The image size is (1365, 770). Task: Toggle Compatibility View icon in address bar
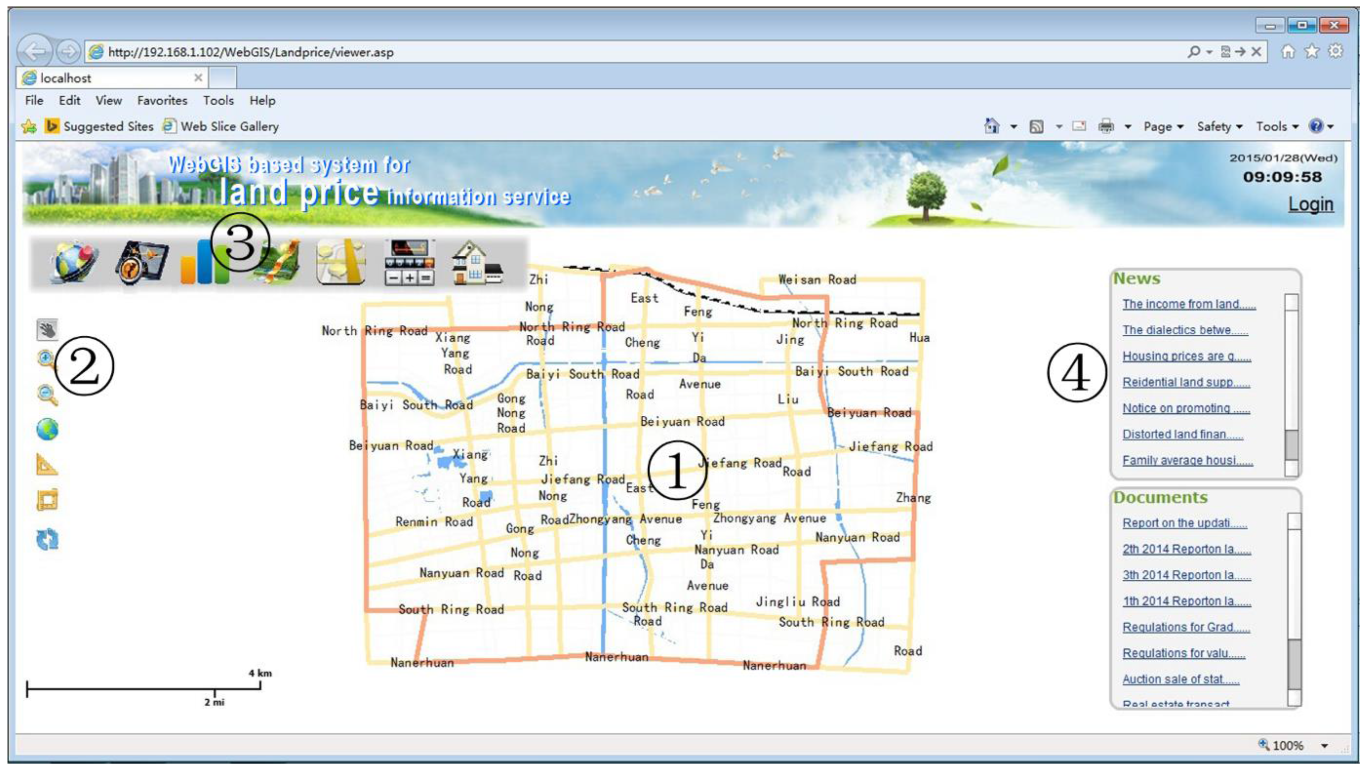1225,51
